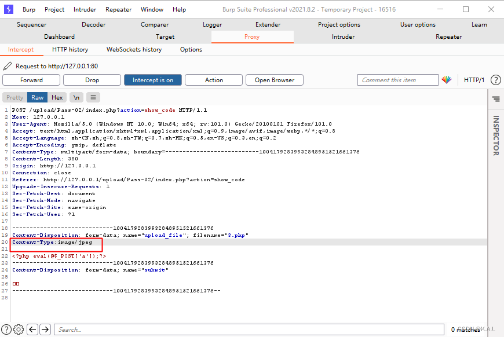
Task: Switch to the Sequencer tab
Action: pos(31,24)
